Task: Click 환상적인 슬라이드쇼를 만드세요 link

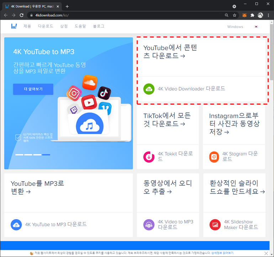Action: point(237,187)
